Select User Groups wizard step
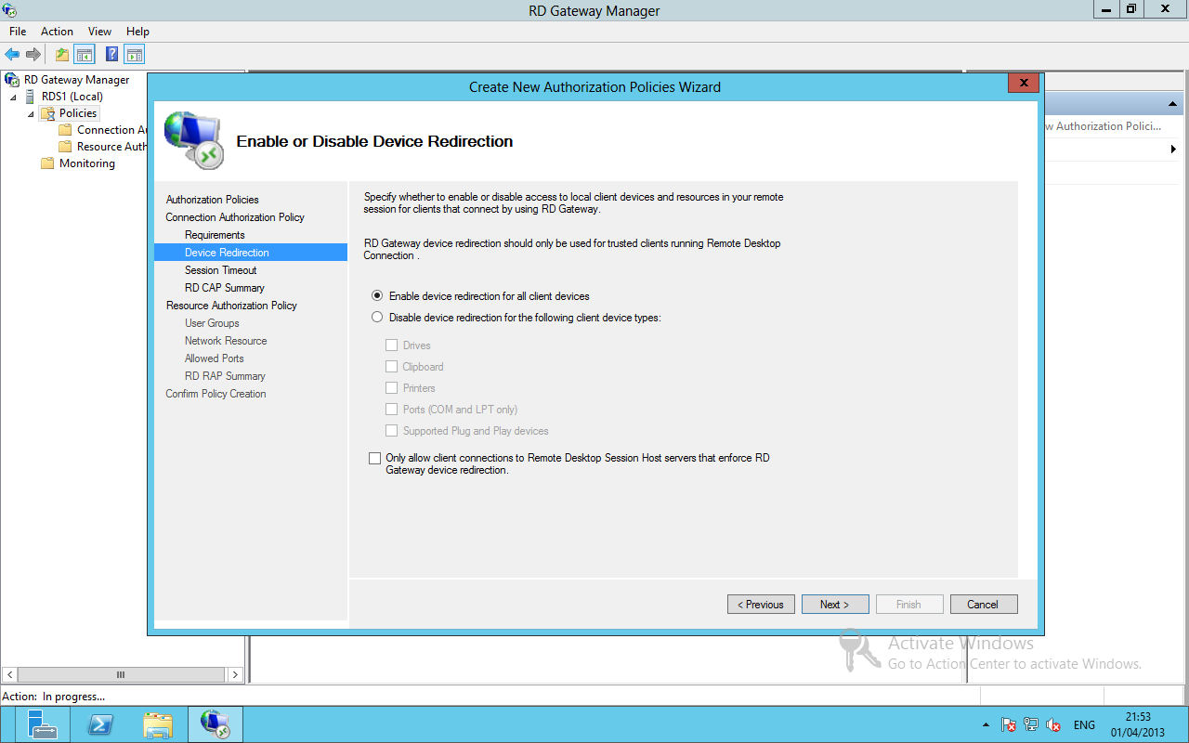Viewport: 1189px width, 743px height. pyautogui.click(x=212, y=323)
